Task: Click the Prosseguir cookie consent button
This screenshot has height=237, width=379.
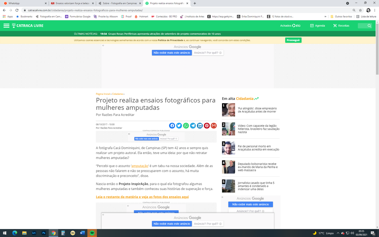Action: (293, 40)
